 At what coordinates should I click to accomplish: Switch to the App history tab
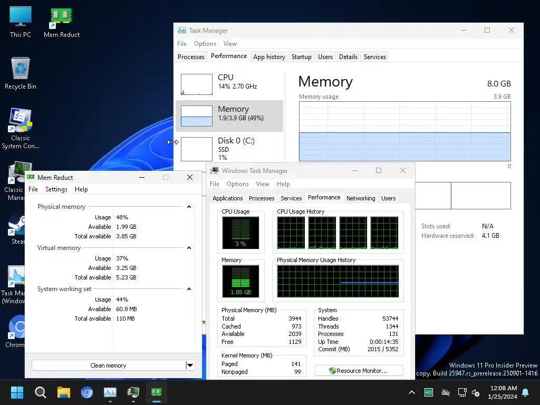(x=269, y=57)
